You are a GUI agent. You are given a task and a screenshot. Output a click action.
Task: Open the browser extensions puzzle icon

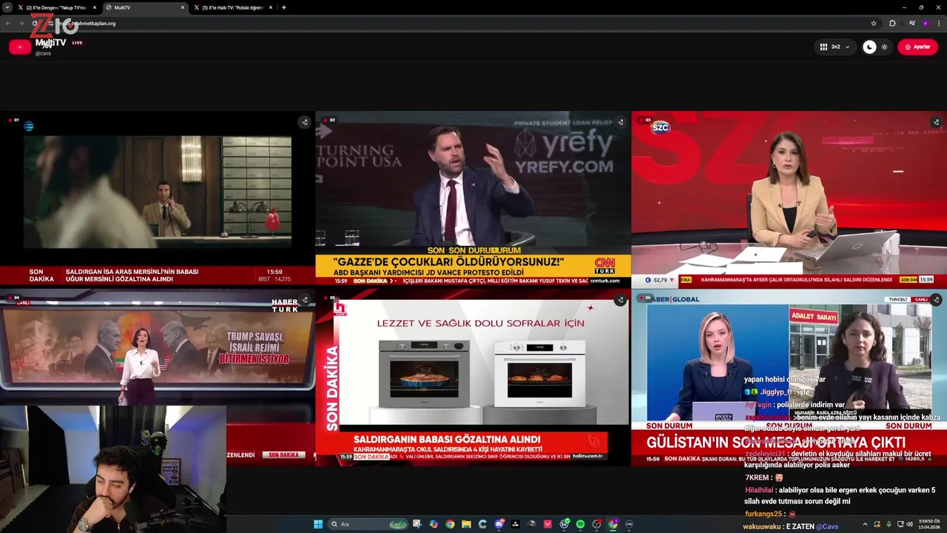[892, 23]
